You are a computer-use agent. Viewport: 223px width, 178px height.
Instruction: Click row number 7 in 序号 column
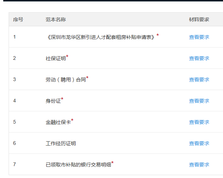coord(15,165)
